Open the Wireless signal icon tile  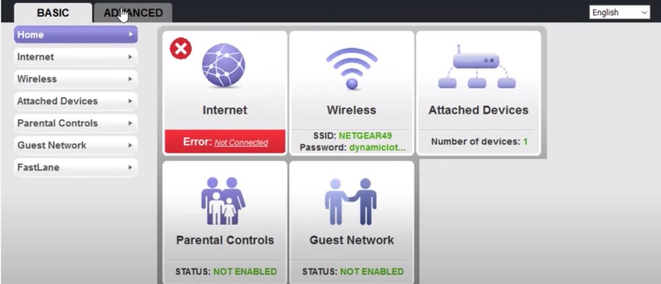pyautogui.click(x=351, y=68)
